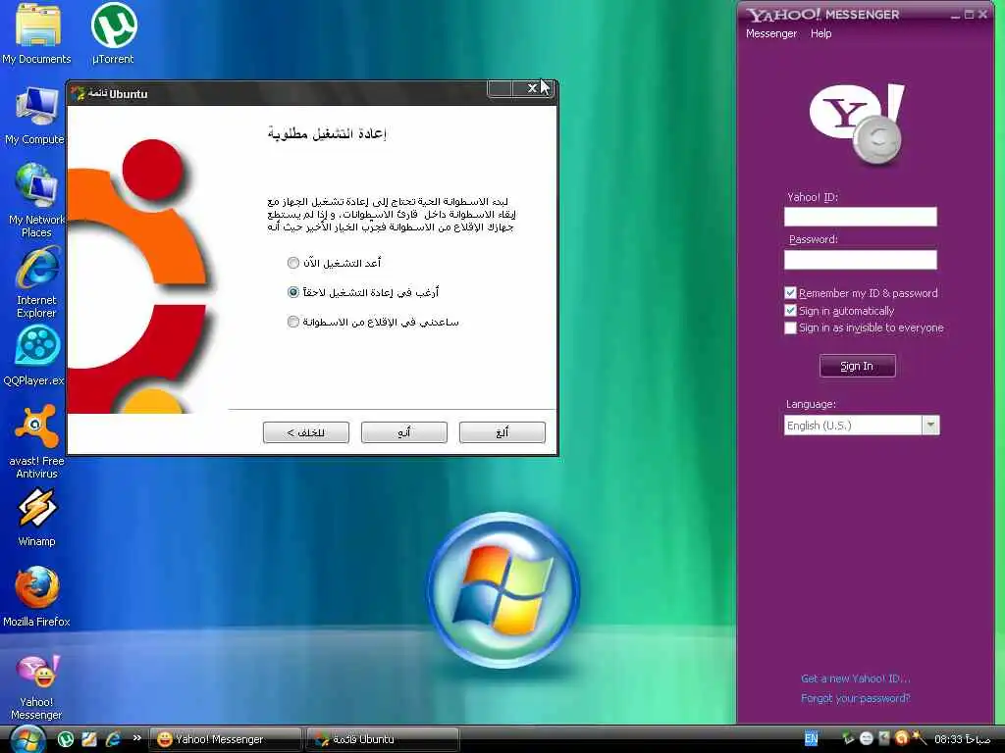Click the Yahoo! ID input field
Screen dimensions: 1005x753
click(x=860, y=217)
